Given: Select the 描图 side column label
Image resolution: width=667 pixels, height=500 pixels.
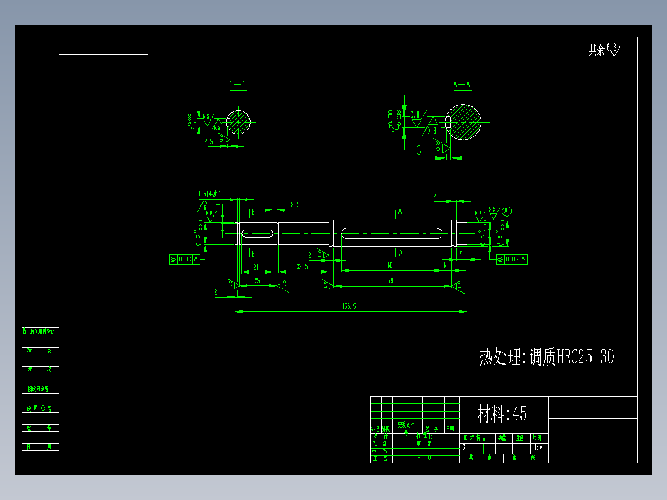Looking at the screenshot, I should click(40, 351).
